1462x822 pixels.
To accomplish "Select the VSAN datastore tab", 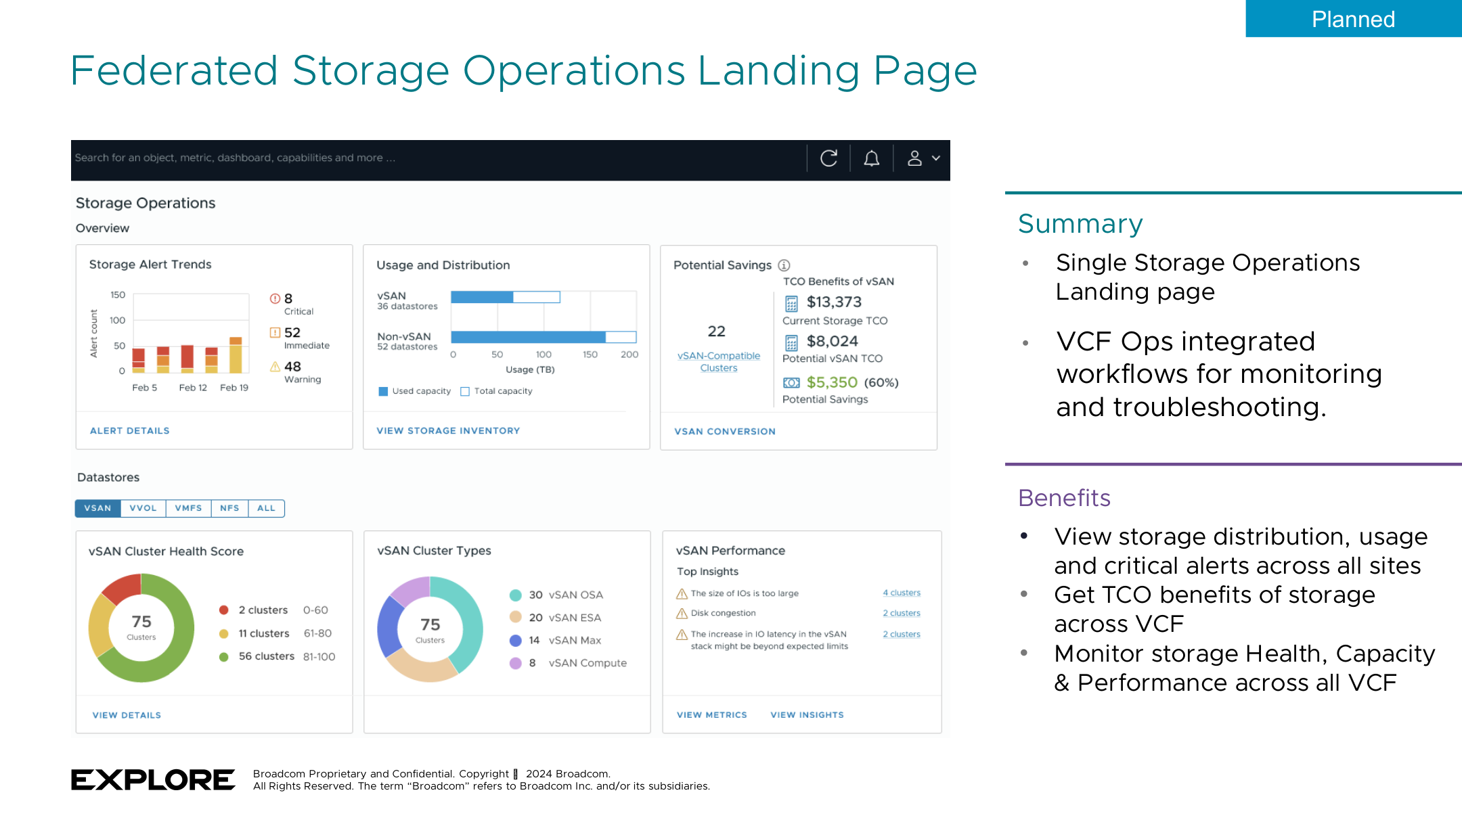I will [97, 508].
